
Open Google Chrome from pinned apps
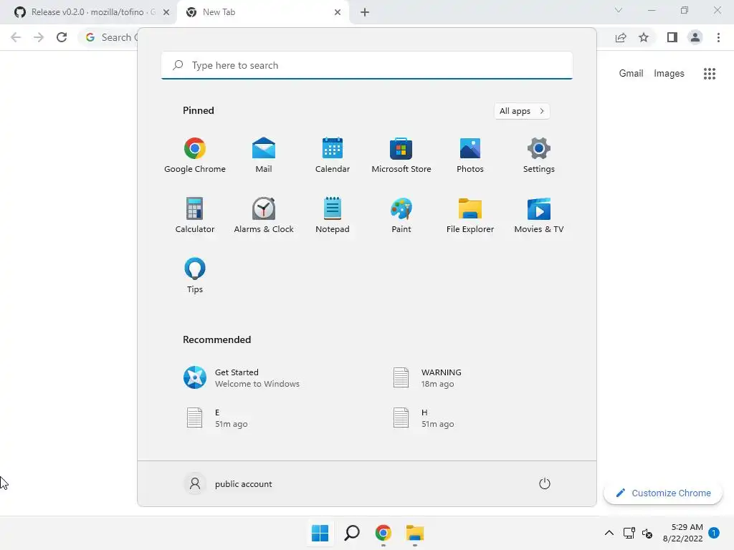click(x=195, y=155)
